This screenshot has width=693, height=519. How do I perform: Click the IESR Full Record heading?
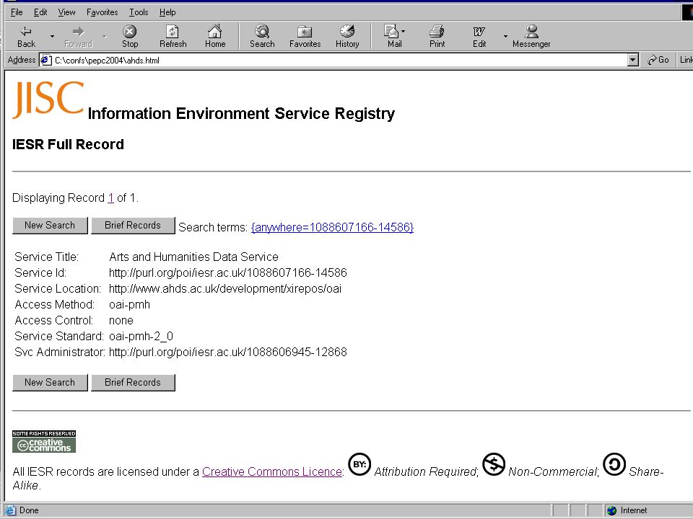click(68, 145)
